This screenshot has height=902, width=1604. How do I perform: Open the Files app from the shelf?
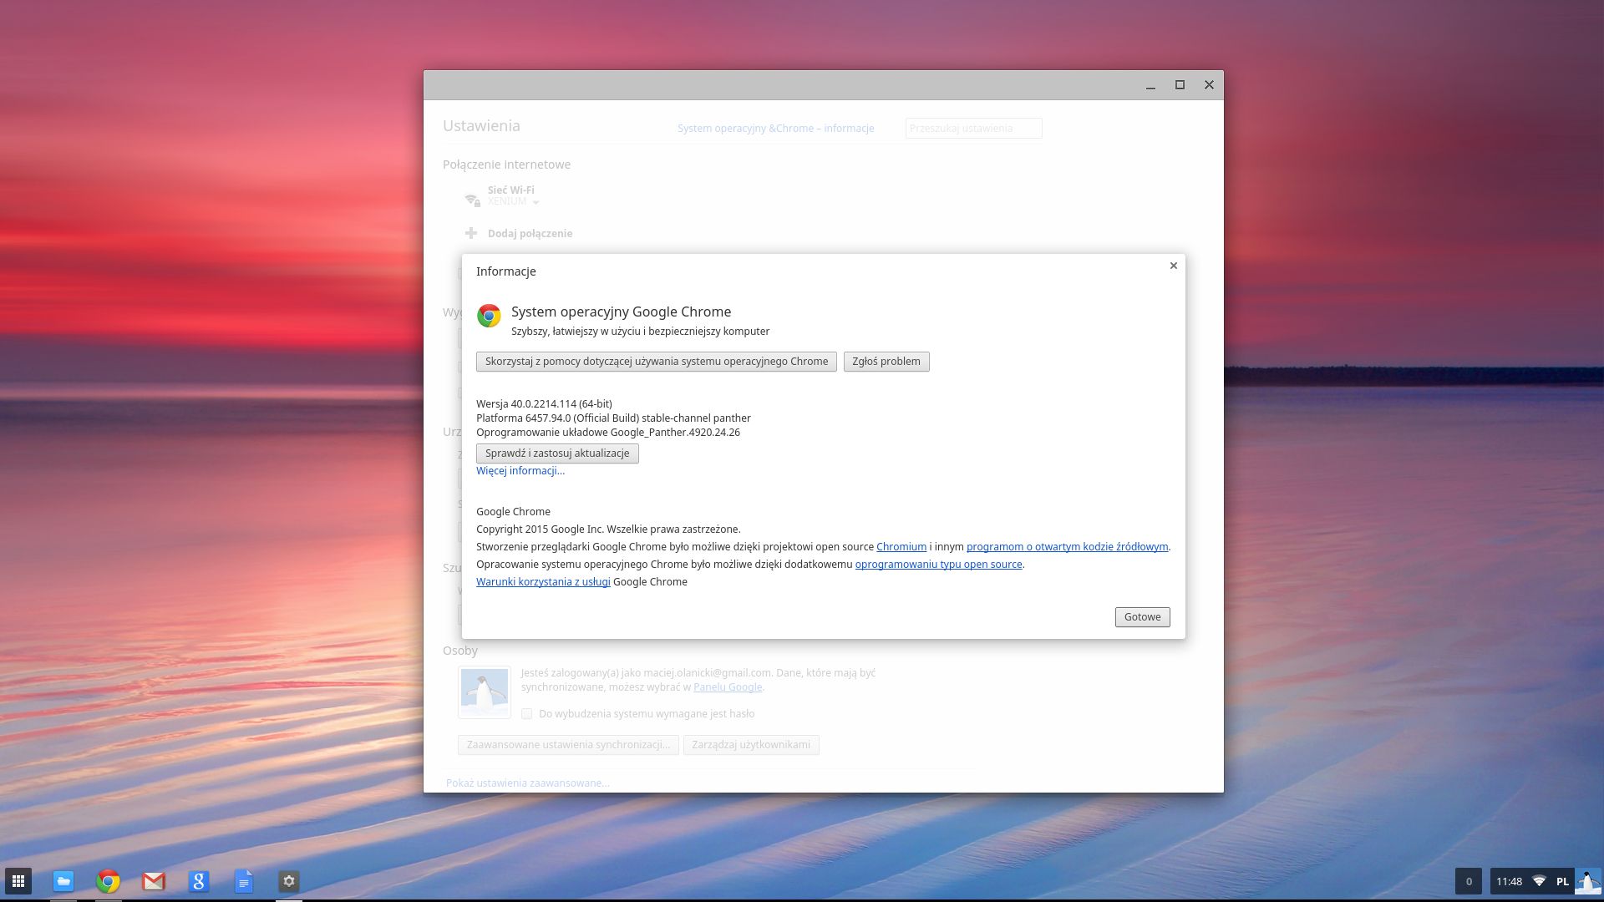tap(63, 881)
